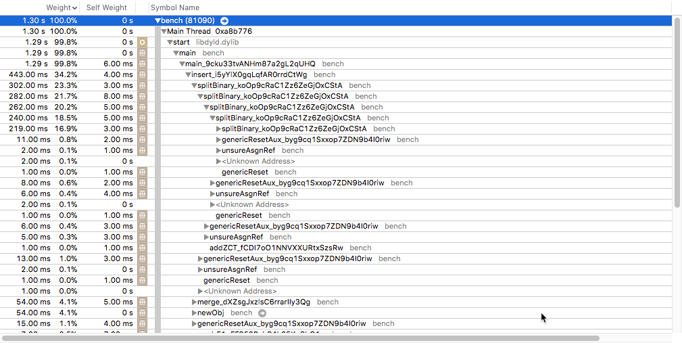Select the addZCT_fCDl7oO1NNVXXURtxSzsRw row label
This screenshot has height=343, width=682.
point(276,248)
